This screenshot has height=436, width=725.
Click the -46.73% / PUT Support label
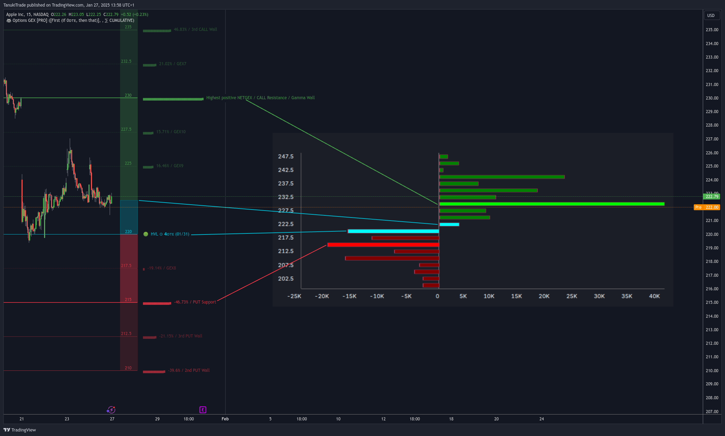(195, 302)
